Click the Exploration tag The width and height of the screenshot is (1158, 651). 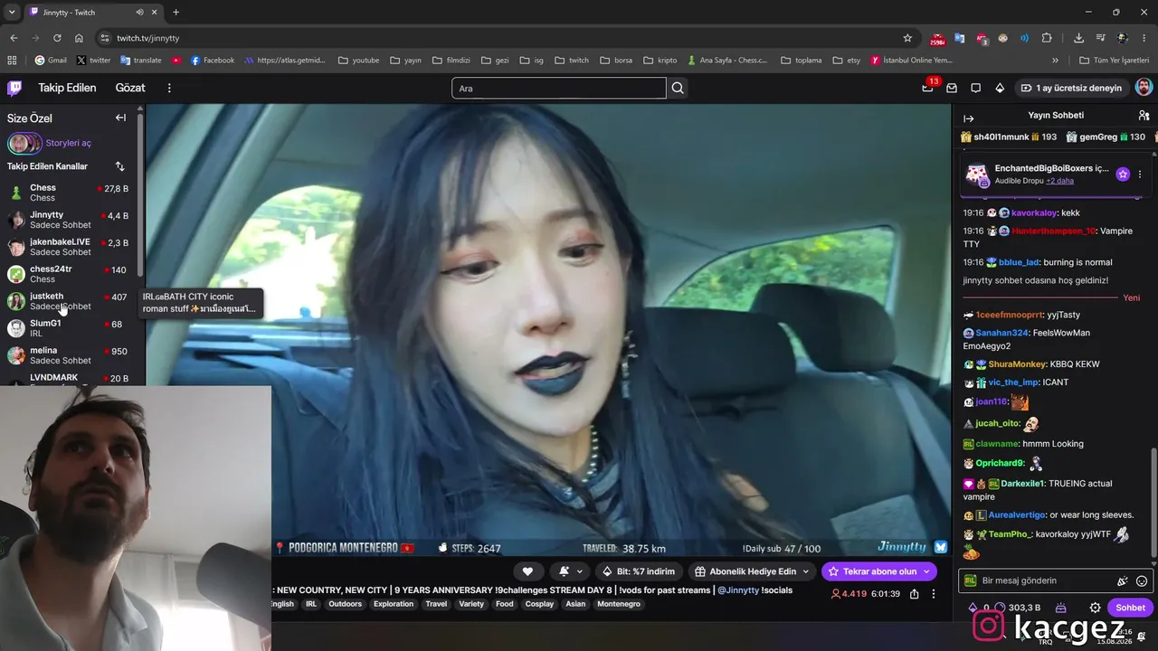coord(394,604)
